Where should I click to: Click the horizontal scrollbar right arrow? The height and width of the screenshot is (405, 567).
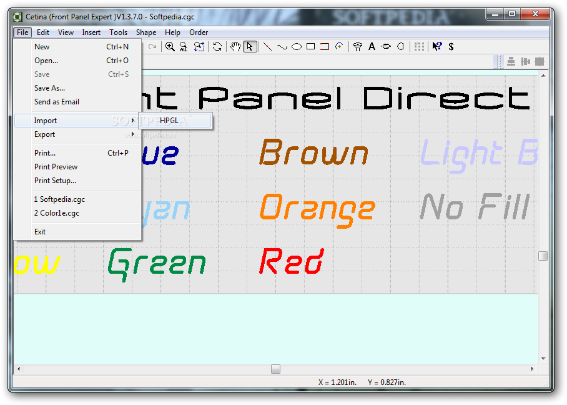click(x=532, y=369)
